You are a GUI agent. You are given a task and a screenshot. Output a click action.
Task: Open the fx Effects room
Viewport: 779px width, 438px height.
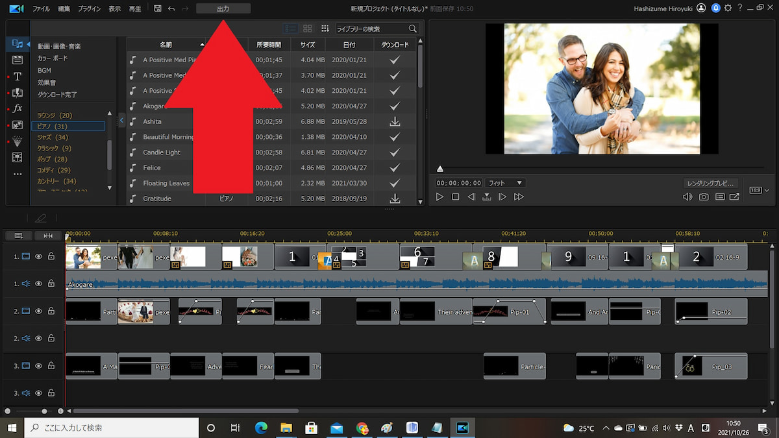coord(18,108)
